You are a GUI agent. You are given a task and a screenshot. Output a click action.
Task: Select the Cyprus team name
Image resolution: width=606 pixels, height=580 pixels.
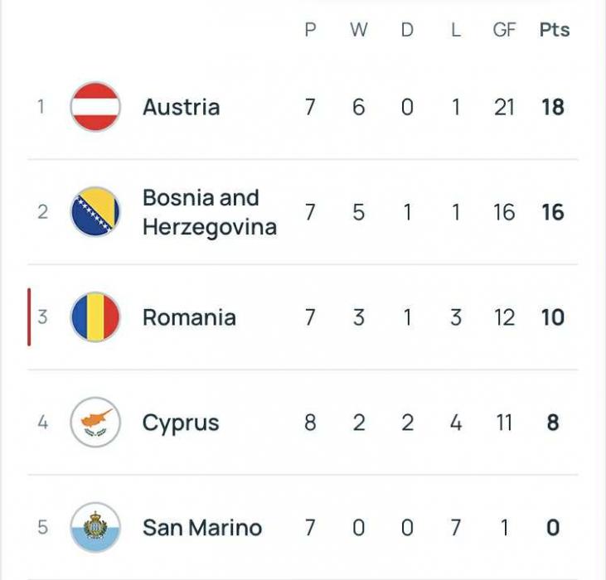(181, 423)
